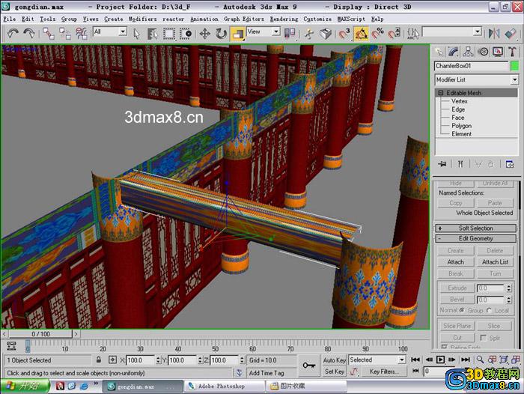Image resolution: width=524 pixels, height=394 pixels.
Task: Toggle Absolute/Offset transform type-in mode
Action: 112,360
